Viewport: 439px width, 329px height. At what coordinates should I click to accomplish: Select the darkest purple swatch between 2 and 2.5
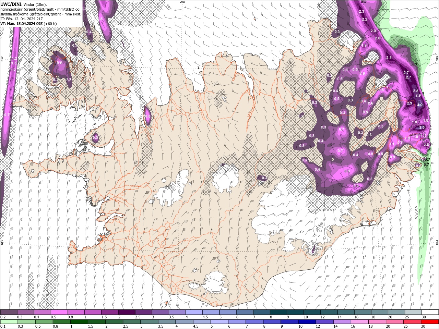[x=127, y=312]
